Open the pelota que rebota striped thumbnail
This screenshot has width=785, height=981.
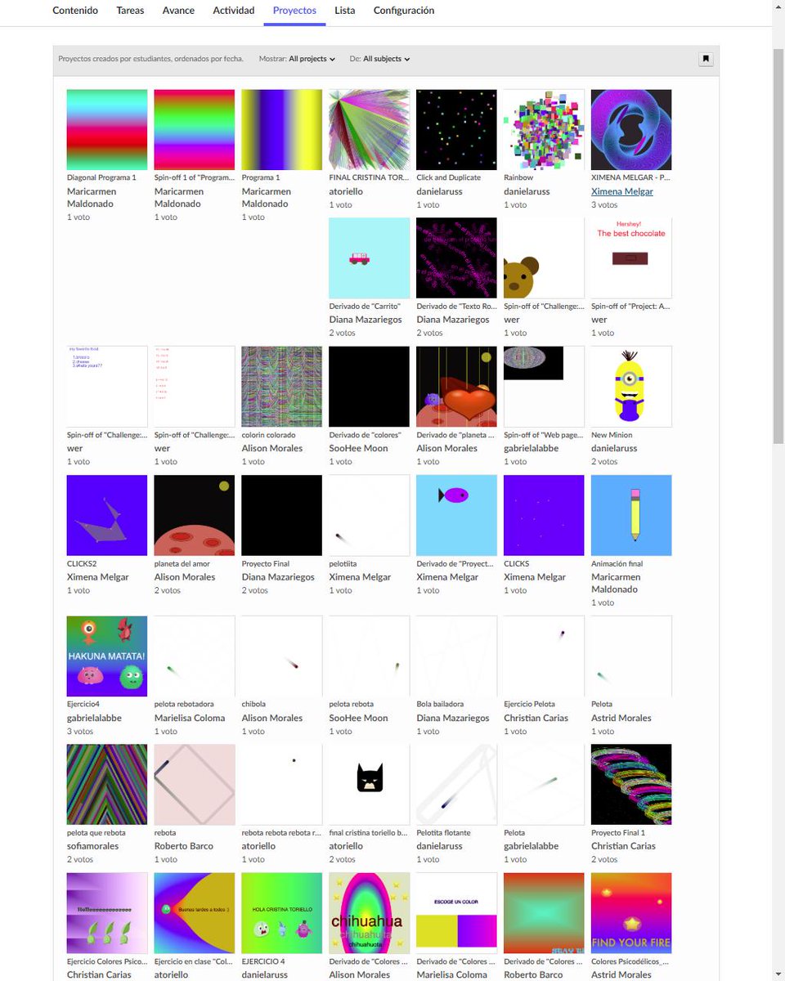(x=107, y=785)
